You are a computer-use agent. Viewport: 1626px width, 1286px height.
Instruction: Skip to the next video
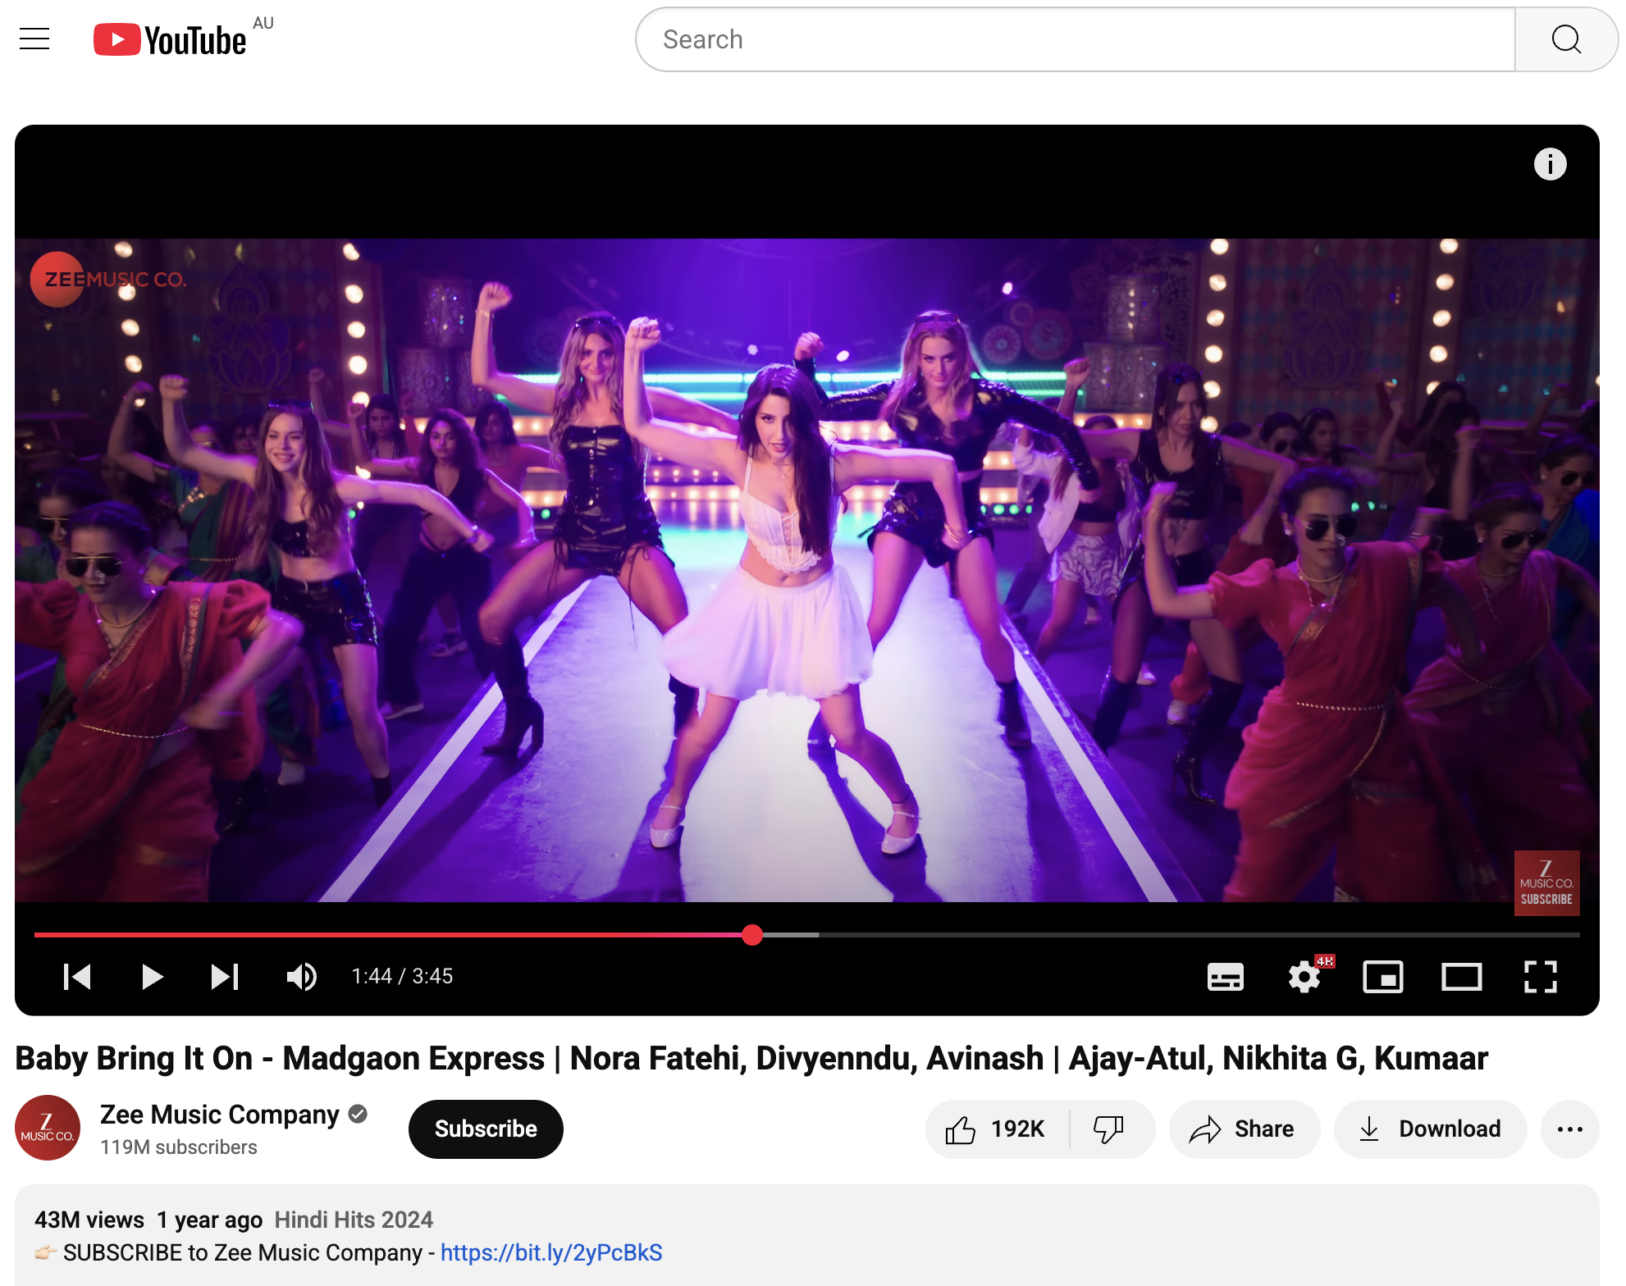(224, 976)
